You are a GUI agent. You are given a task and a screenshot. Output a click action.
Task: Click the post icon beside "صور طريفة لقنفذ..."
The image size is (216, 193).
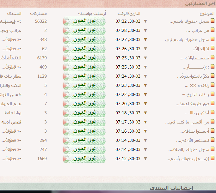click(x=213, y=104)
